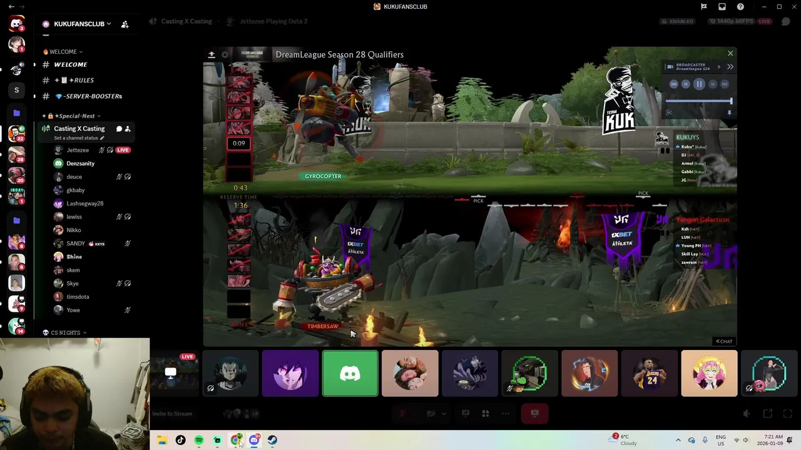This screenshot has height=450, width=801.
Task: Open Discord direct messages home icon
Action: (16, 24)
